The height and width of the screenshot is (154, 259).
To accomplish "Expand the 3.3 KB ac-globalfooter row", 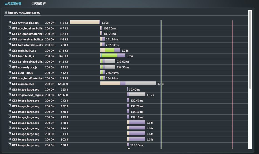I will (x=10, y=78).
